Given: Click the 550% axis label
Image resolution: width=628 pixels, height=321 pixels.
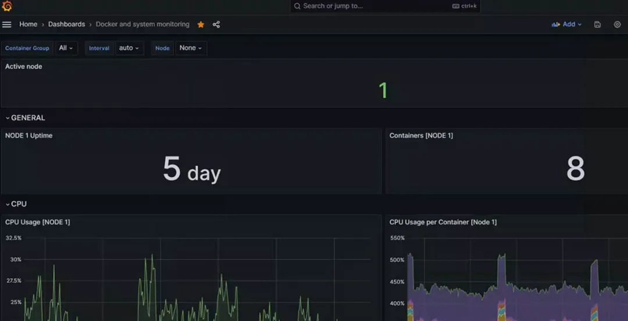Looking at the screenshot, I should (x=397, y=238).
